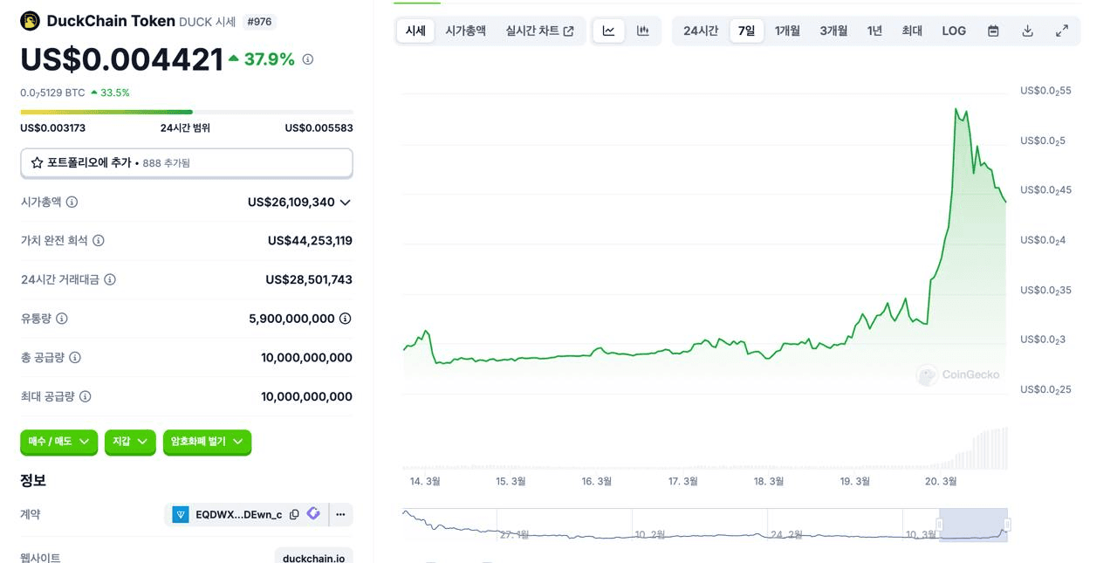Click the chart download icon
Screen dimensions: 1117x563
click(1027, 31)
